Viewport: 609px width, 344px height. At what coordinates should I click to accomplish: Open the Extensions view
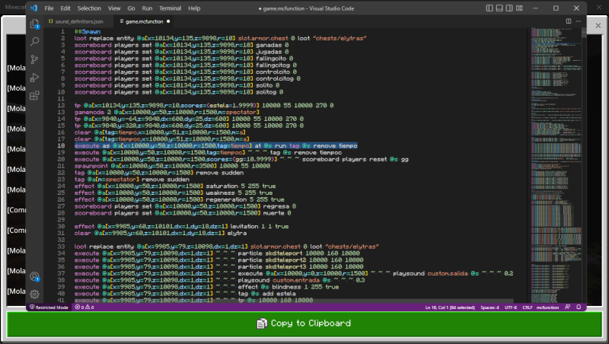[35, 96]
